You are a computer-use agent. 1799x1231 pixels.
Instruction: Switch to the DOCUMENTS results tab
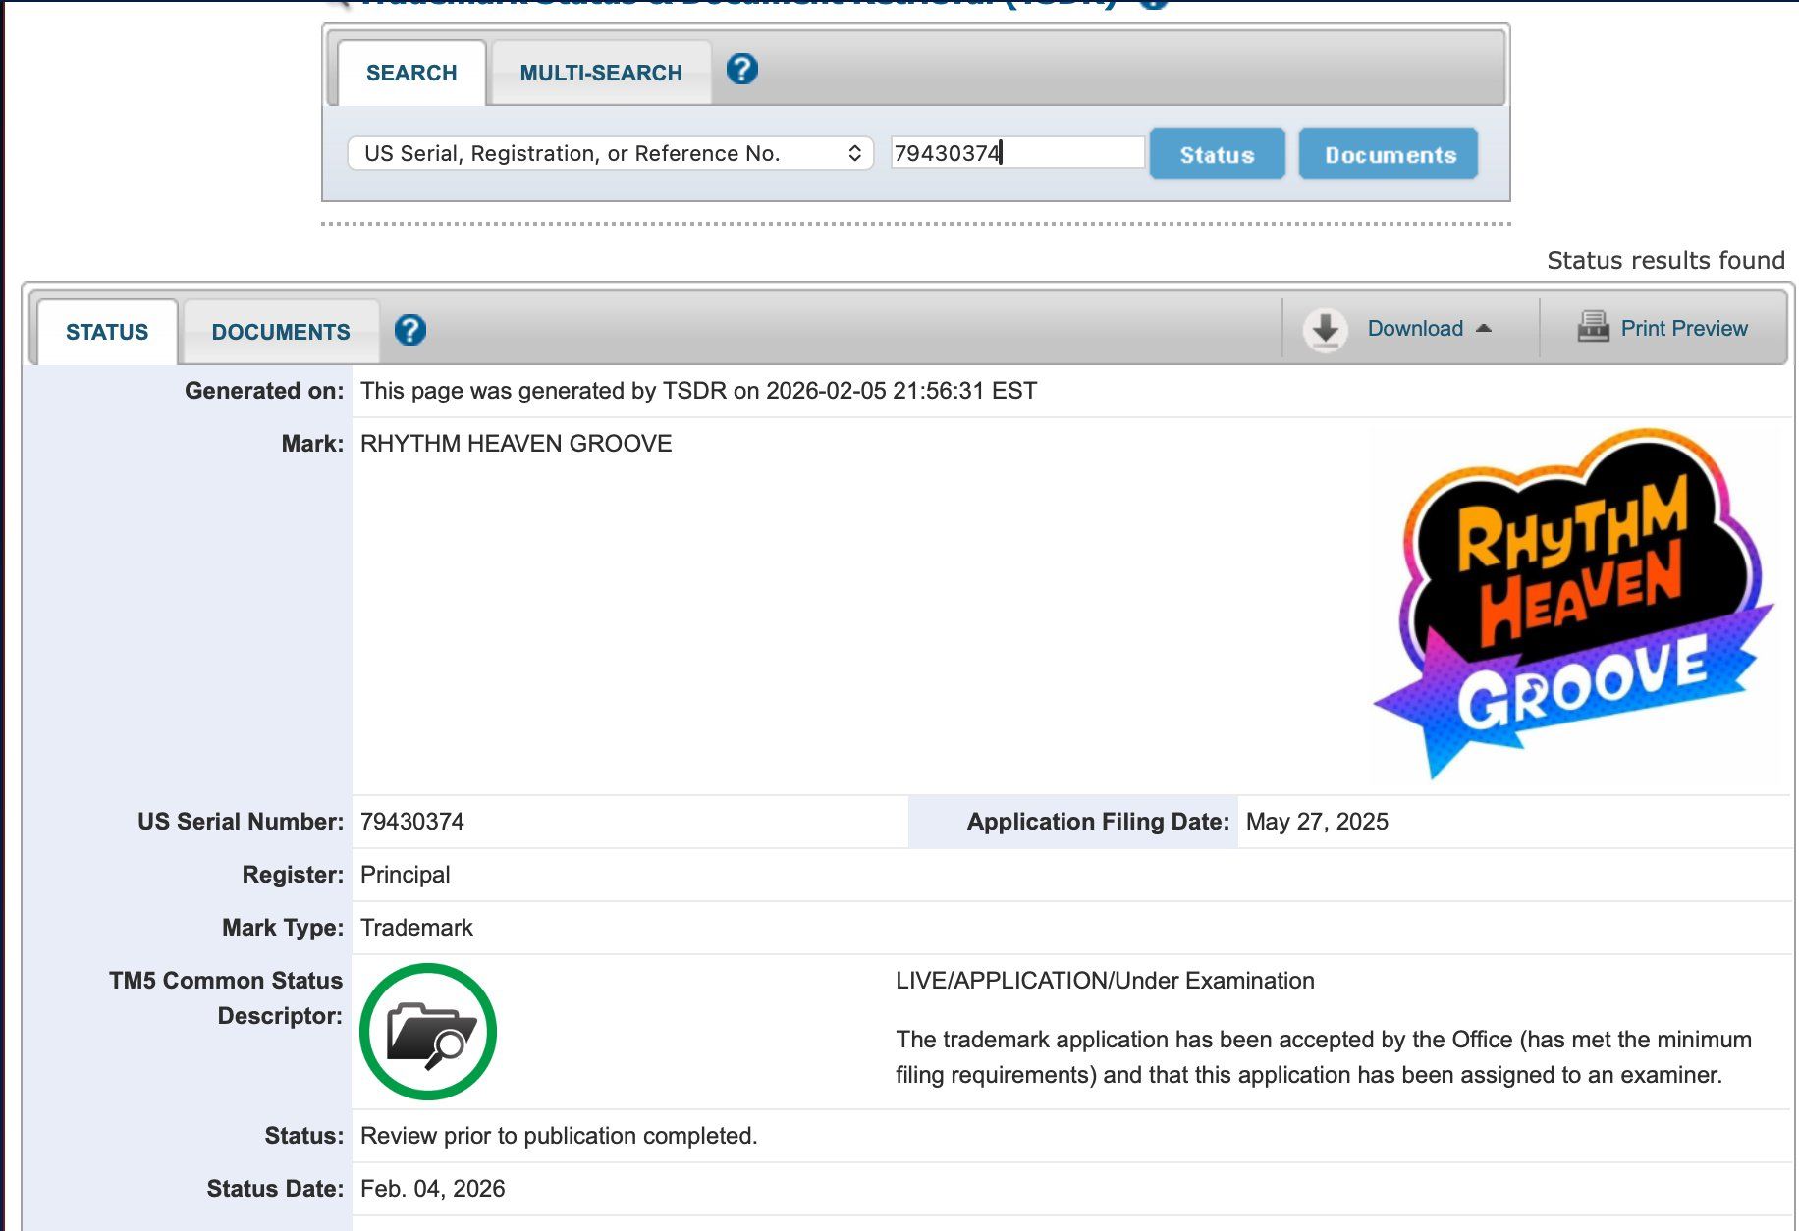tap(281, 332)
